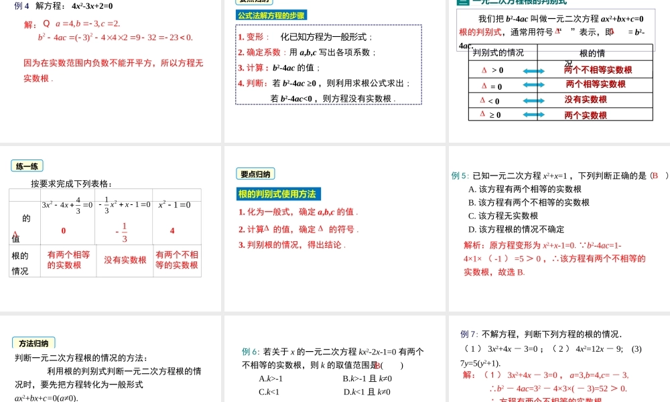Click the Δ < 0 table cell
Viewport: 670px width, 402px height.
503,100
